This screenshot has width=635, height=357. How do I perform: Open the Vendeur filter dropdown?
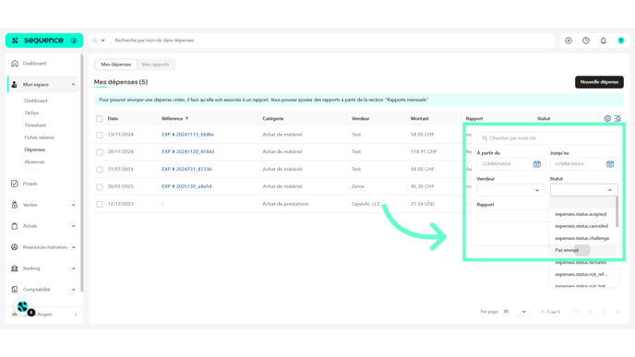510,190
